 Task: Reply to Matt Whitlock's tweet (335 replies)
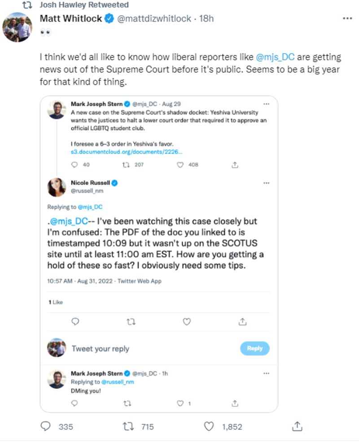46,426
